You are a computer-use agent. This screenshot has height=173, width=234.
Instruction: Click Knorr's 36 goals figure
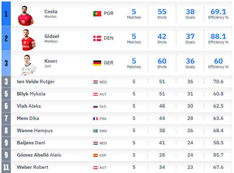[x=190, y=61]
